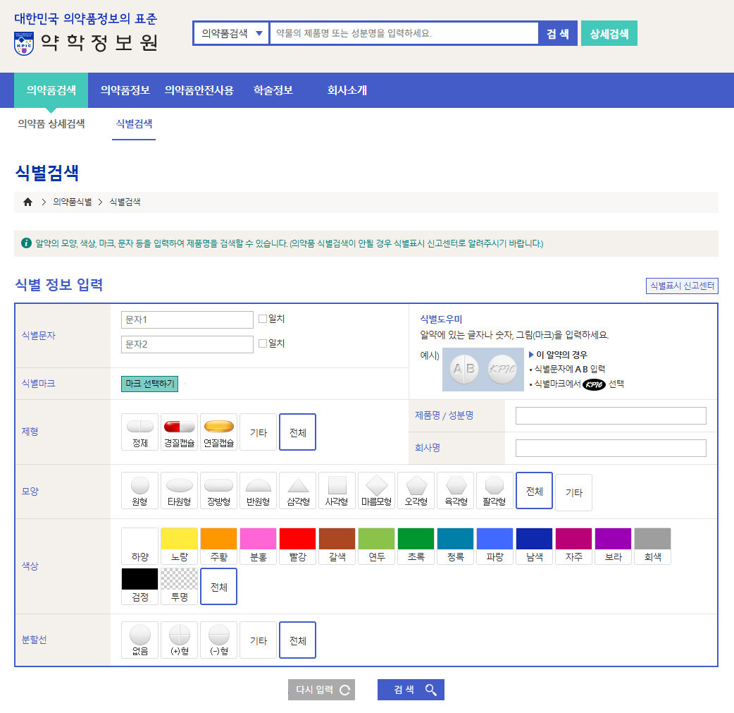Select the 삼각형 triangle shape icon

(297, 492)
